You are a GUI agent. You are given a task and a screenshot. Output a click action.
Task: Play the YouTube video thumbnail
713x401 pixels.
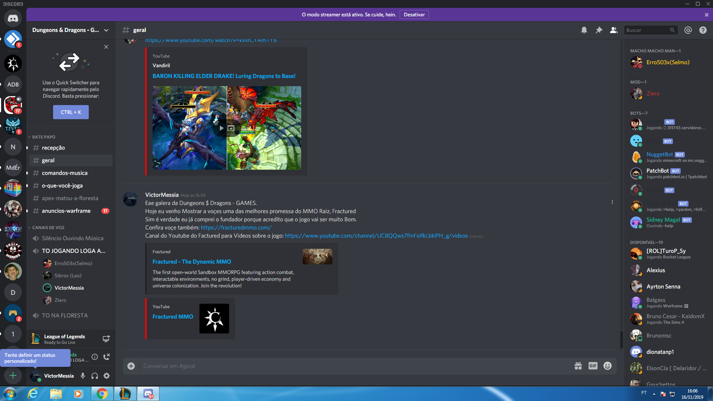[x=222, y=128]
